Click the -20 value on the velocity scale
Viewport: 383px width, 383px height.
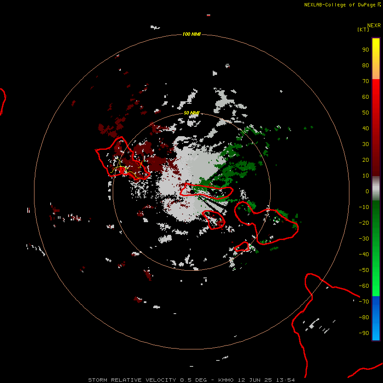click(364, 223)
